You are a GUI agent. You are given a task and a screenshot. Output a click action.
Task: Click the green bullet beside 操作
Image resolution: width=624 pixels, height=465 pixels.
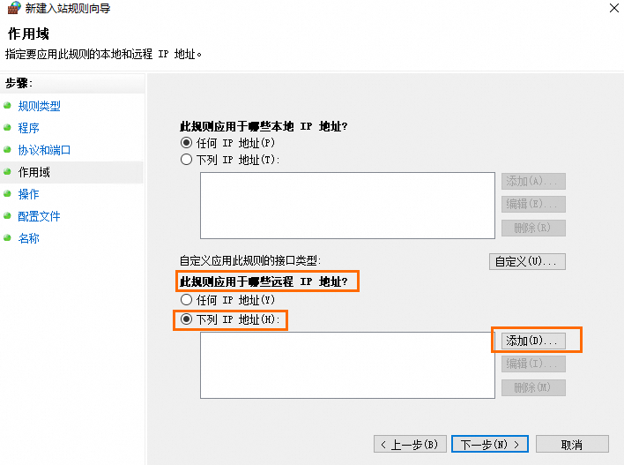pos(8,194)
